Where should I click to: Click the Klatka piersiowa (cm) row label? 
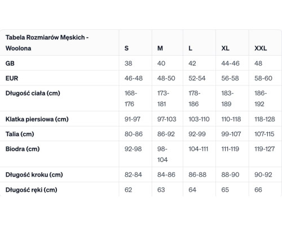37,119
